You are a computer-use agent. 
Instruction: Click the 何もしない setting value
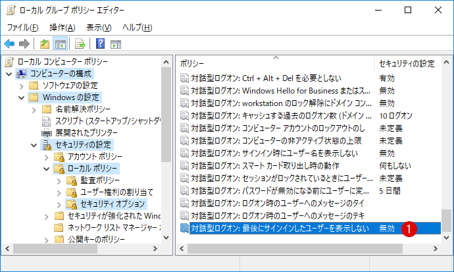pyautogui.click(x=395, y=166)
